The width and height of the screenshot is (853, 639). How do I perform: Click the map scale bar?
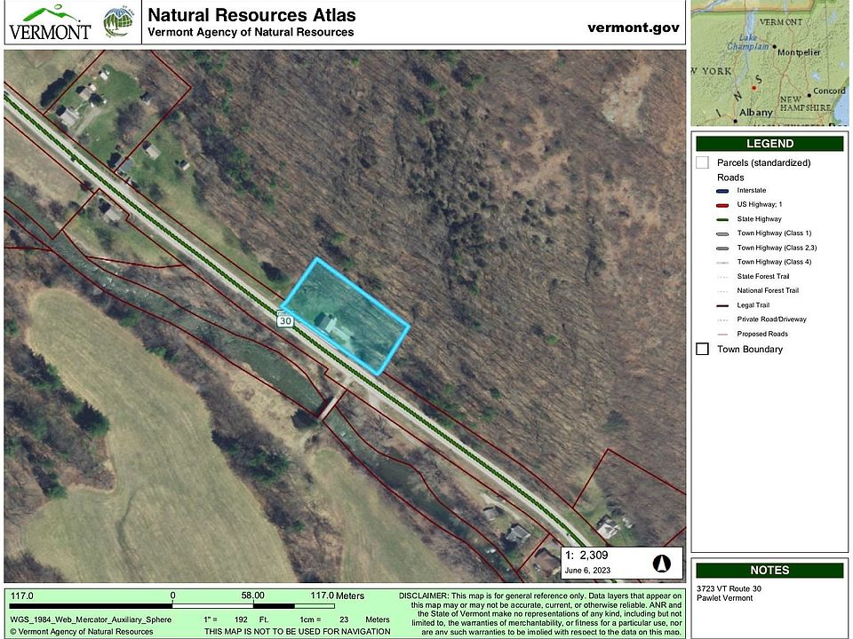click(x=252, y=605)
